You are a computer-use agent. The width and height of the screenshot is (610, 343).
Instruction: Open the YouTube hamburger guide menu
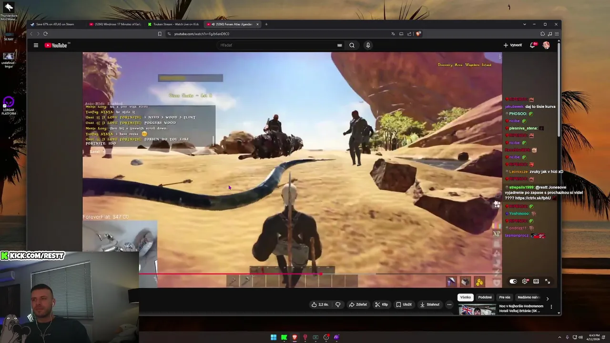coord(36,45)
